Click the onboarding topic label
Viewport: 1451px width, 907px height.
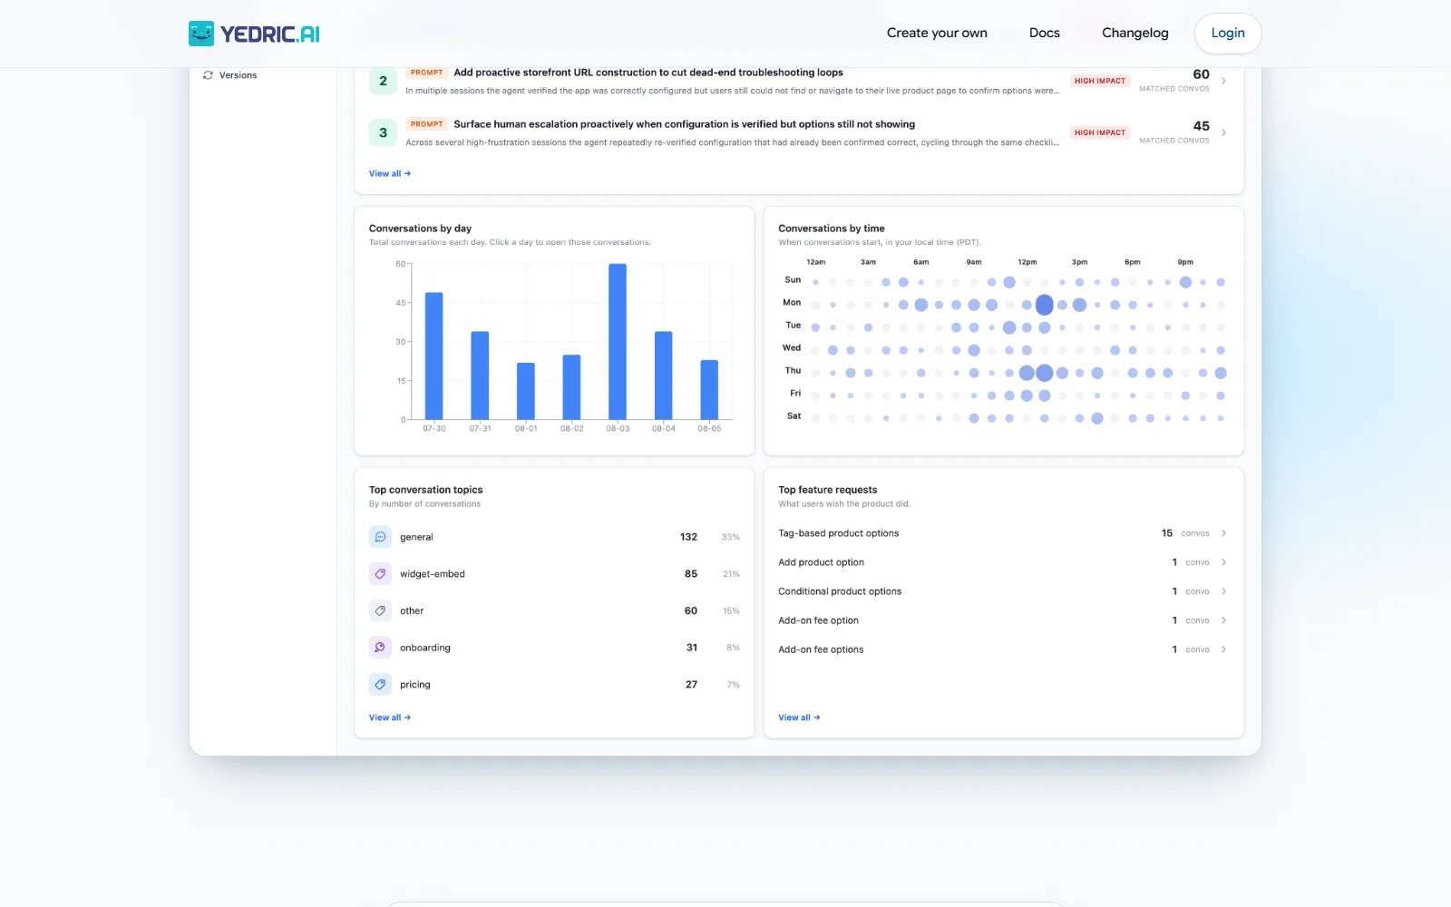425,648
